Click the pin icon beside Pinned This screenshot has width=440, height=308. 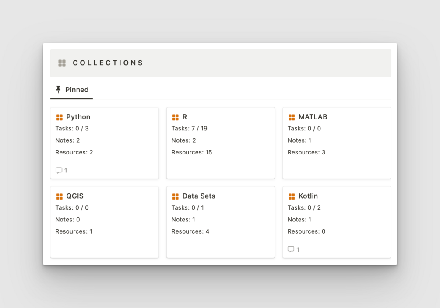[x=58, y=90]
